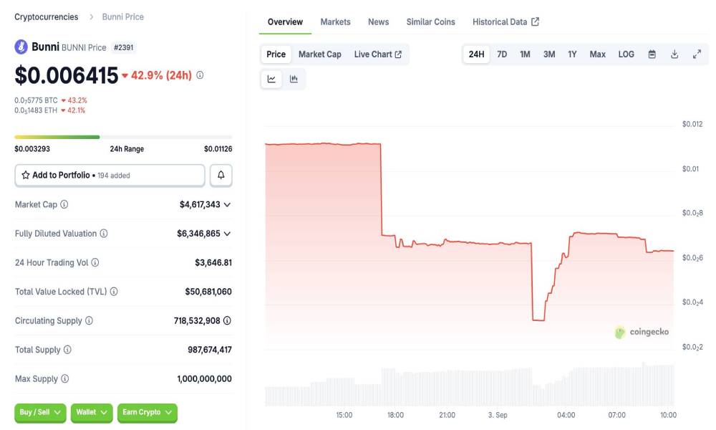The width and height of the screenshot is (716, 430).
Task: Open the Earn Crypto dropdown
Action: [x=147, y=412]
